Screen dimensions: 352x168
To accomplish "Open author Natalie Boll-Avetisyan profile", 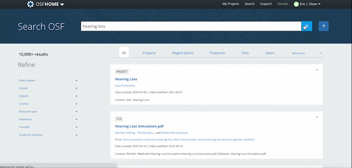I will click(175, 133).
